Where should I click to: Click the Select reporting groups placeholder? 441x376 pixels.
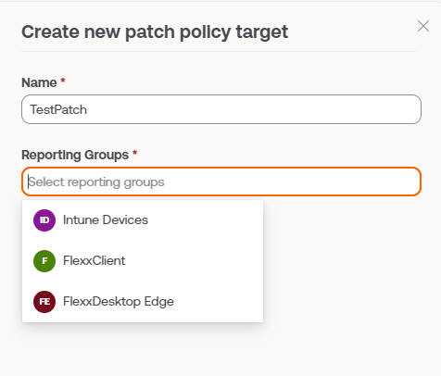point(96,182)
